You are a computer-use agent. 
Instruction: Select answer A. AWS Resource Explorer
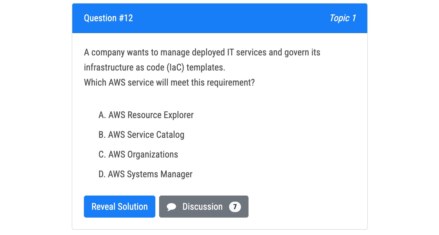click(x=146, y=115)
